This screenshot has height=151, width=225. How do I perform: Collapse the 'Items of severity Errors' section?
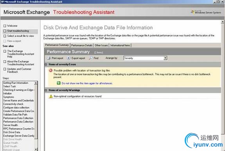click(46, 65)
